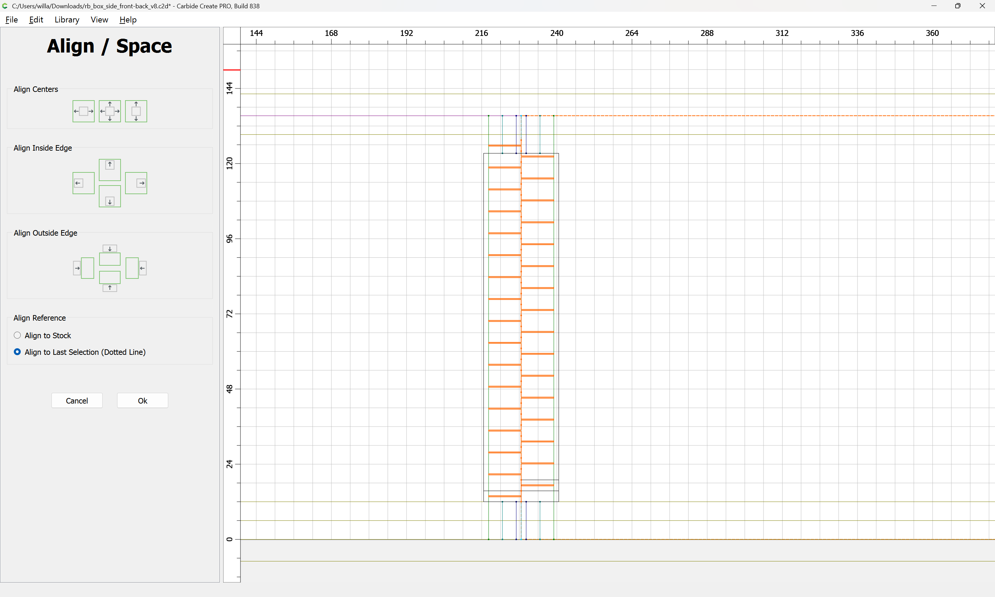995x597 pixels.
Task: Click the align centers both directions icon
Action: [x=110, y=111]
